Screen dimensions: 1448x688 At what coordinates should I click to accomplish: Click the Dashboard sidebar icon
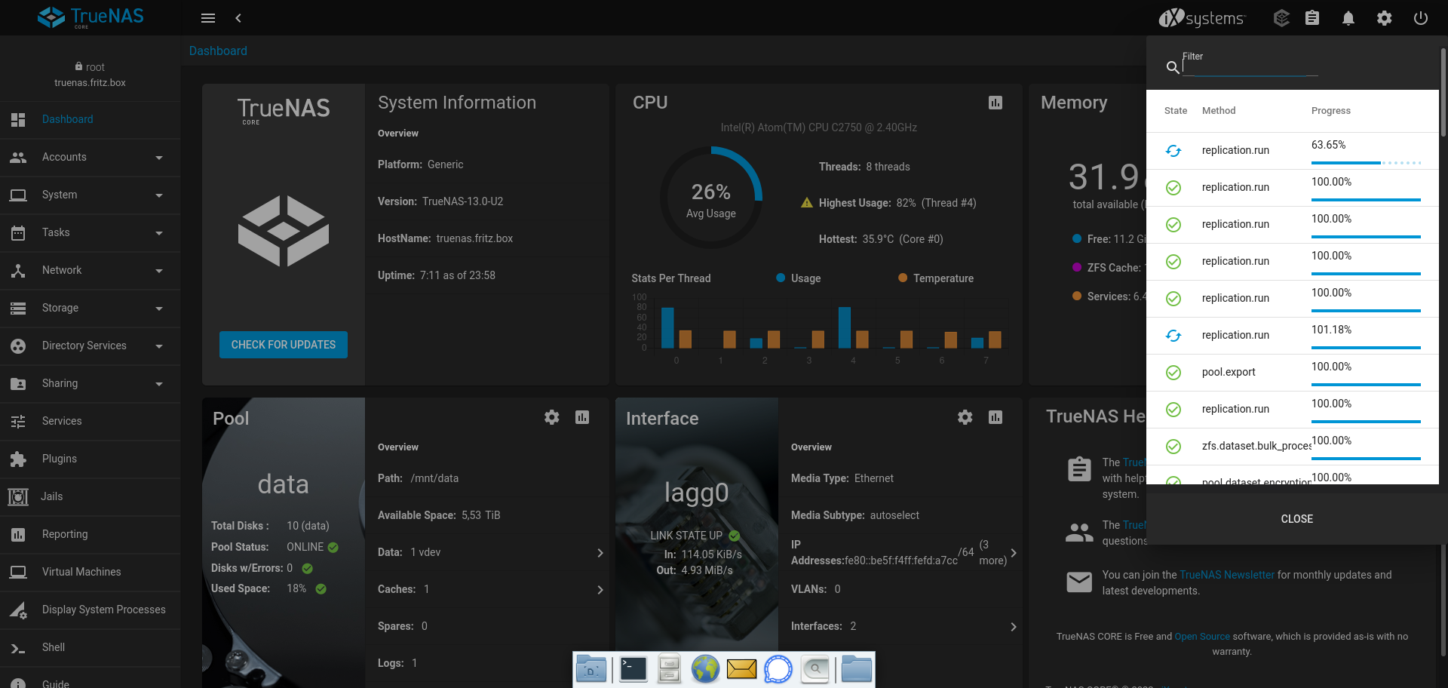[18, 119]
